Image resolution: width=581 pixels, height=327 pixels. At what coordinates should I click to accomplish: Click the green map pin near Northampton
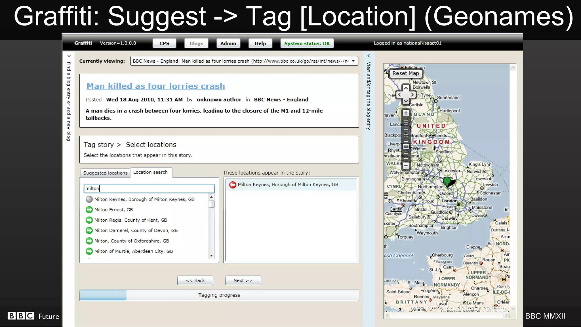point(447,181)
